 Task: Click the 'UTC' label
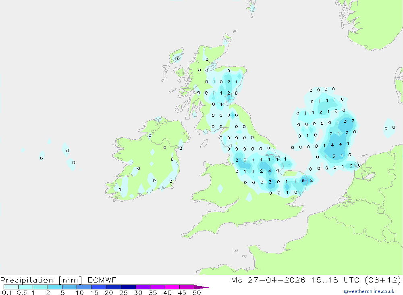(x=351, y=280)
